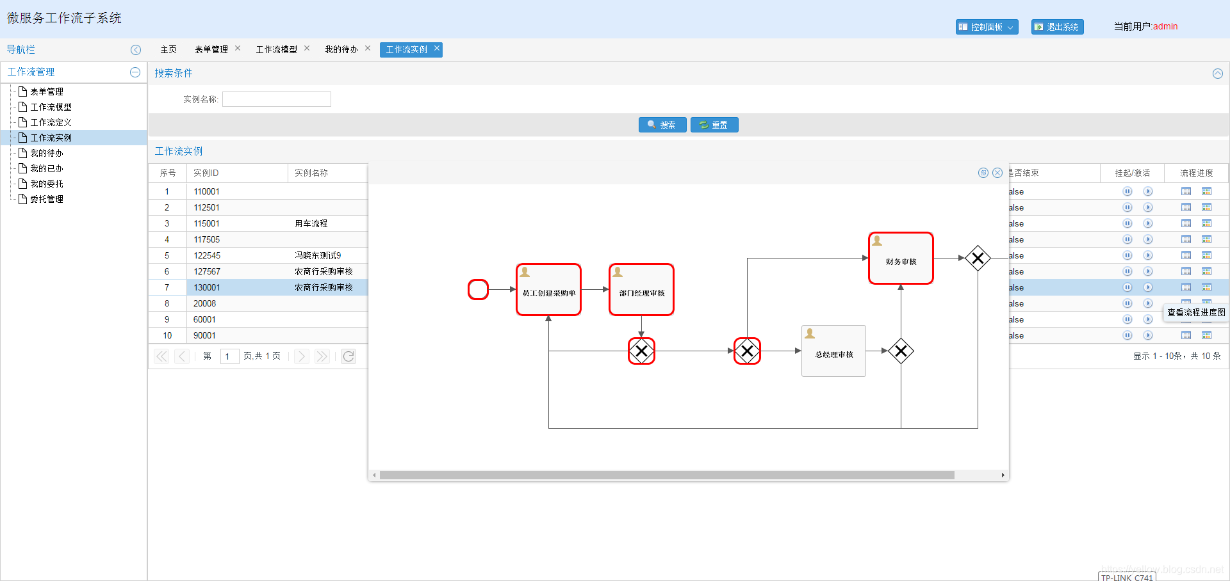The width and height of the screenshot is (1230, 581).
Task: Open progress diagram icon in last row
Action: pyautogui.click(x=1207, y=335)
